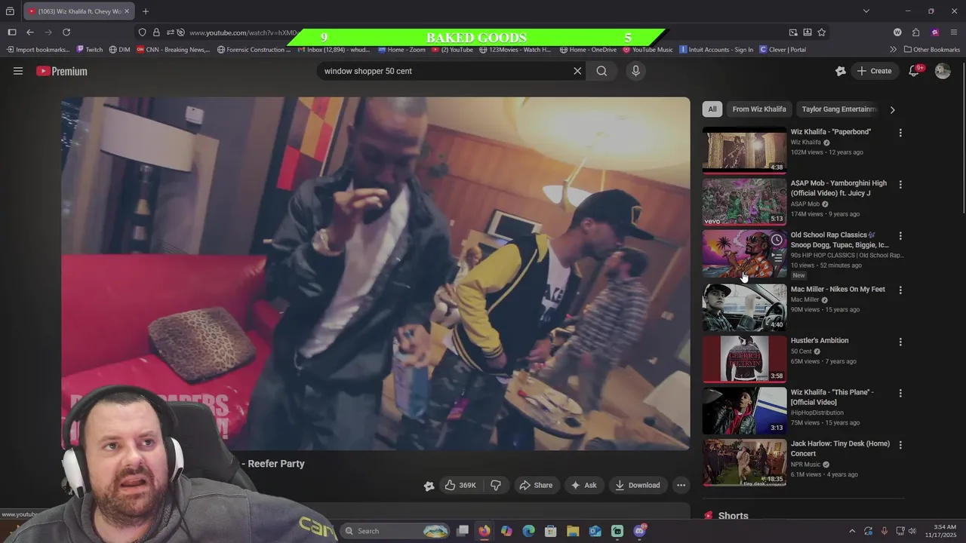Open Firefox from the taskbar

[485, 531]
